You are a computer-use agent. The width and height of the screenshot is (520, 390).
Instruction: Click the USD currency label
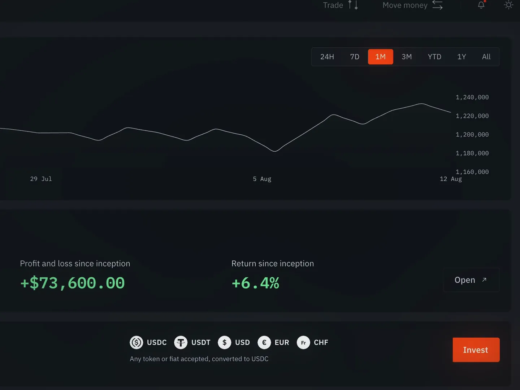pos(242,342)
